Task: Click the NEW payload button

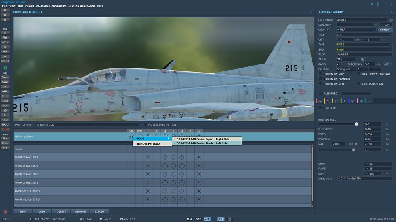Action: (23, 211)
